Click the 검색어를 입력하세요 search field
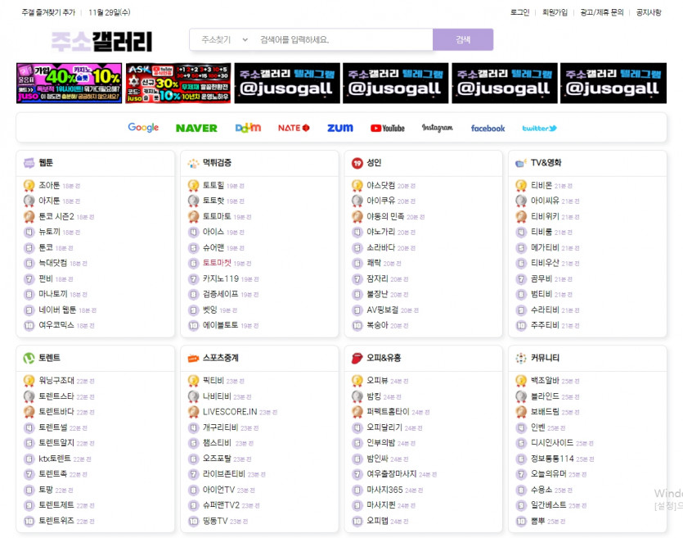This screenshot has width=683, height=538. (x=342, y=40)
